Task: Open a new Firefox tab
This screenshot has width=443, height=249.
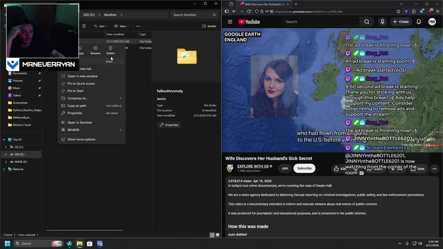Action: click(296, 4)
